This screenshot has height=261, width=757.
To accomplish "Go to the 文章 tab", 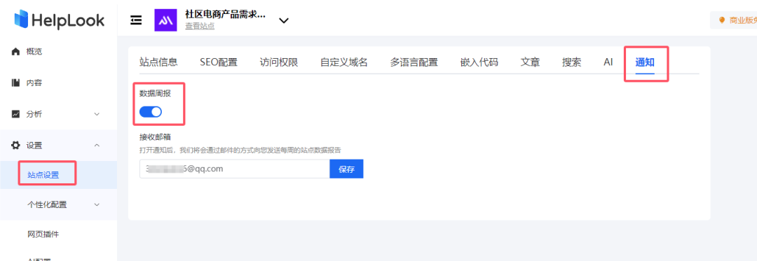I will 530,62.
